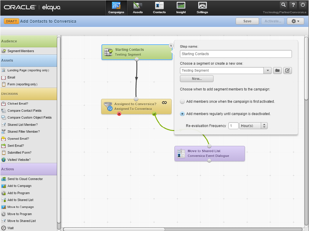Open the Campaigns navigation tab
The height and width of the screenshot is (231, 309).
click(116, 8)
